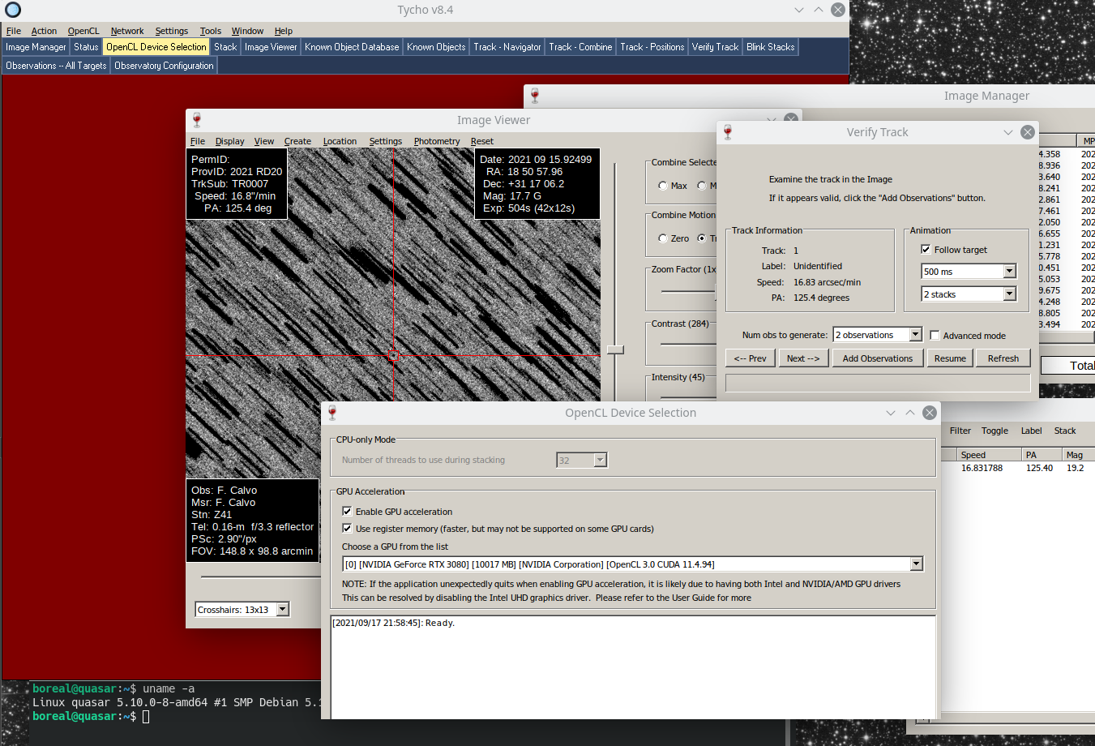Open the Network menu
1095x746 pixels.
point(127,31)
